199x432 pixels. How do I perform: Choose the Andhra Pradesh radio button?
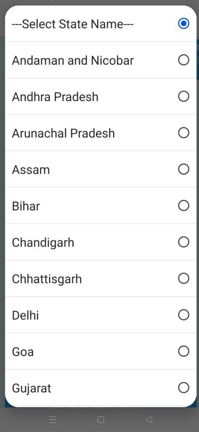[184, 96]
